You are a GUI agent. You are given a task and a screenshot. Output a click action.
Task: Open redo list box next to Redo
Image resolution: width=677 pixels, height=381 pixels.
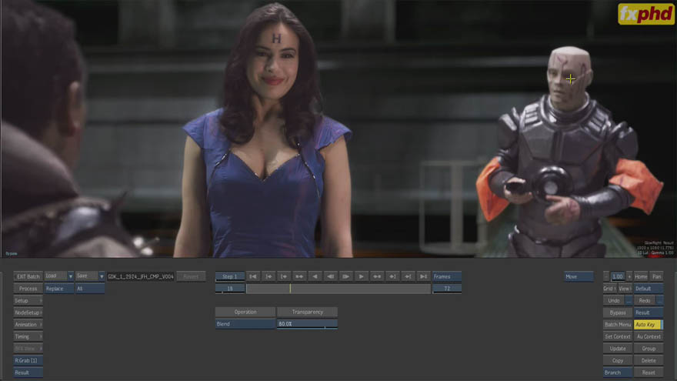[660, 301]
